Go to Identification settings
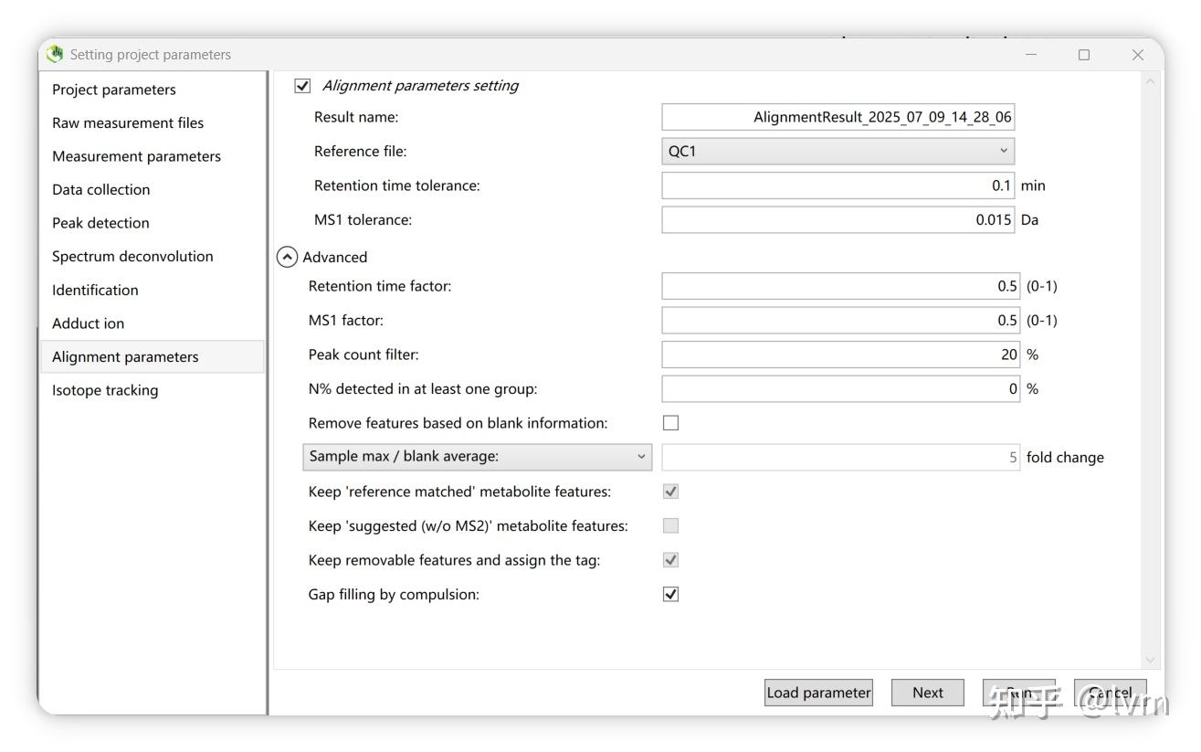Screen dimensions: 1201x752 95,290
